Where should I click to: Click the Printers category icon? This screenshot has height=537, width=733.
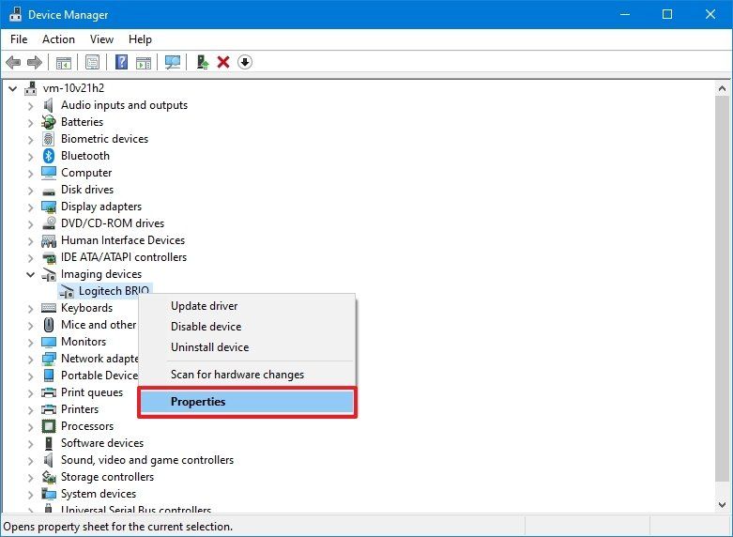click(49, 409)
